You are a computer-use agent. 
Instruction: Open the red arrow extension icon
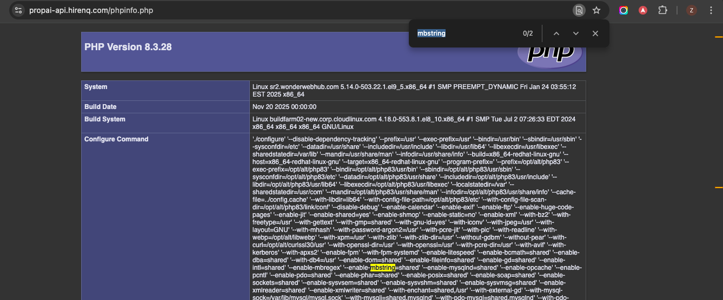click(x=643, y=10)
